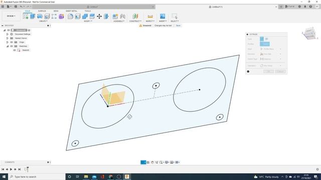321x180 pixels.
Task: Collapse the Sketches folder node
Action: pyautogui.click(x=8, y=46)
